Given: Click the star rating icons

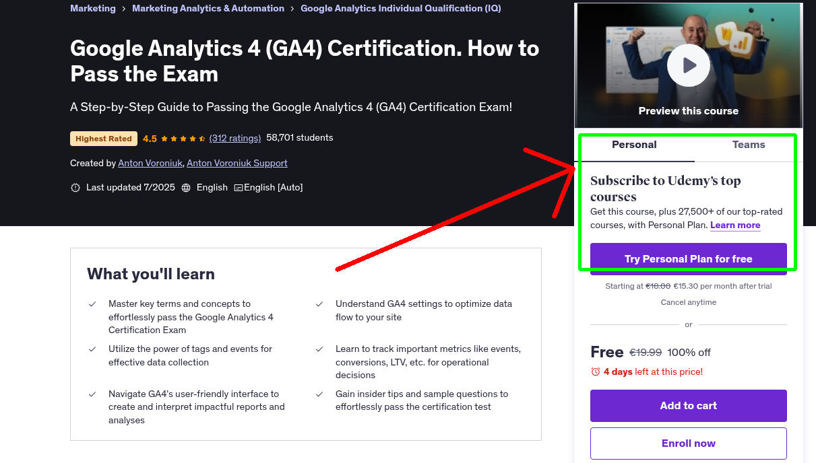Looking at the screenshot, I should 183,139.
